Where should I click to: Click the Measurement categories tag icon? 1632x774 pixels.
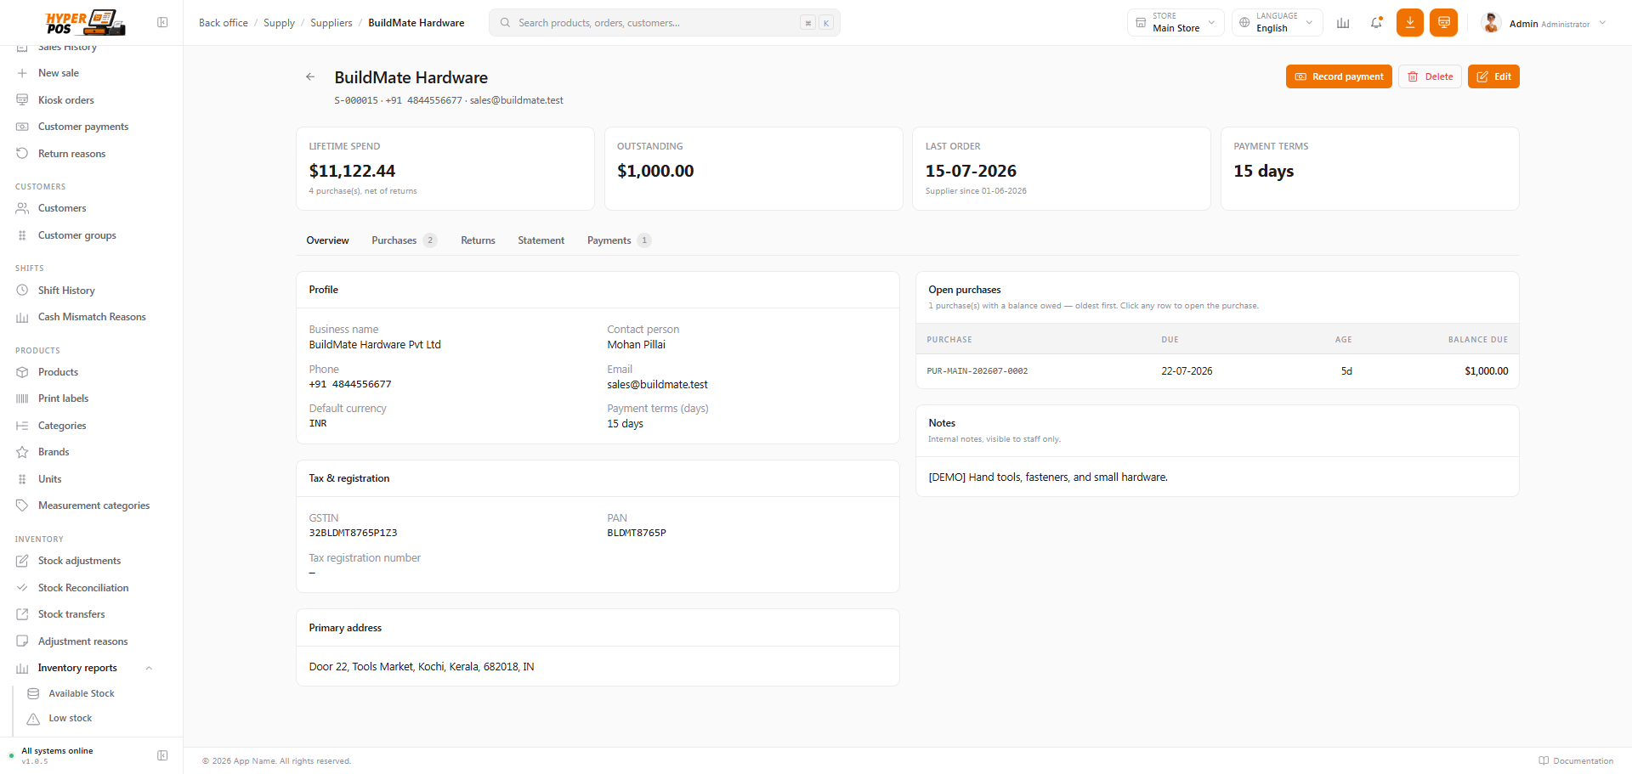point(22,506)
